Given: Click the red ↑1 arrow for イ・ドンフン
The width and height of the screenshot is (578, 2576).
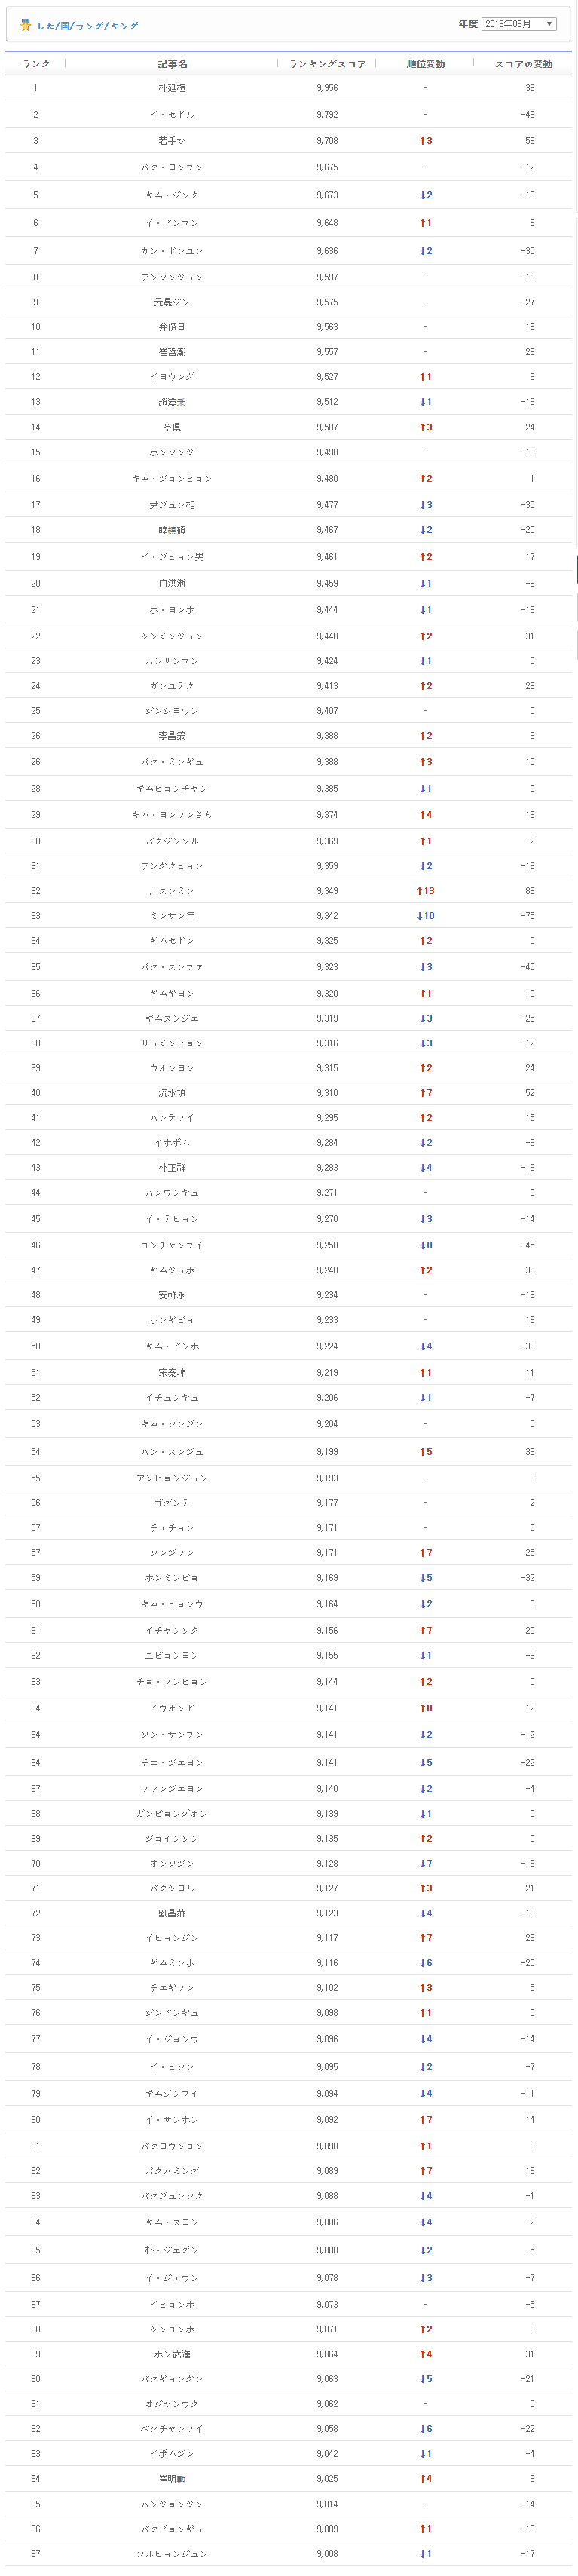Looking at the screenshot, I should pyautogui.click(x=425, y=223).
